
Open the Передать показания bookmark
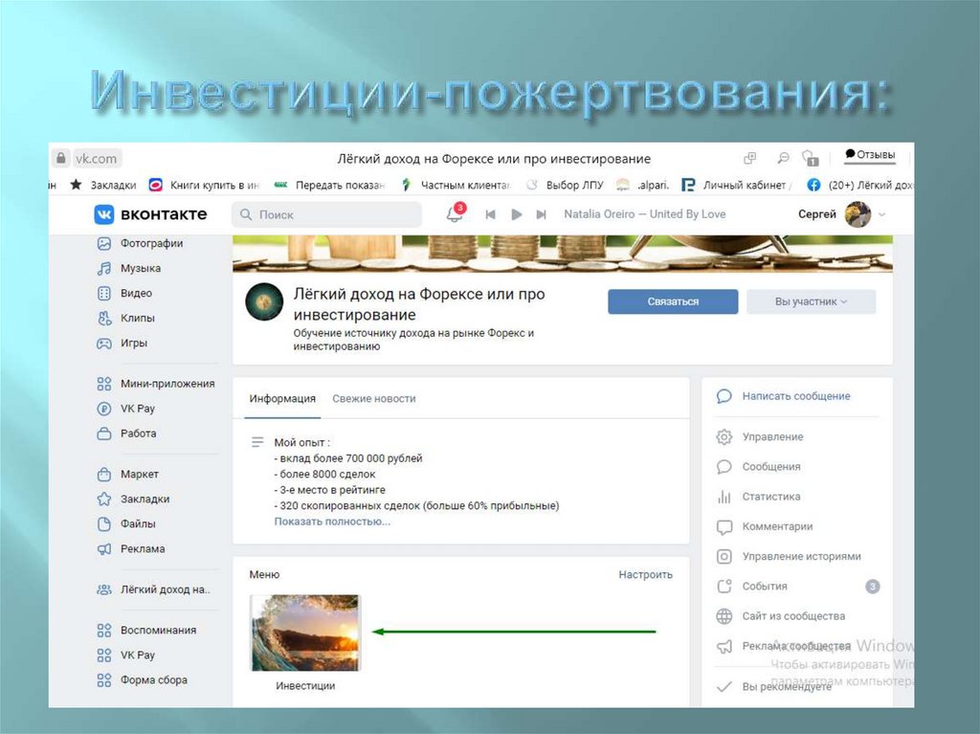[330, 185]
